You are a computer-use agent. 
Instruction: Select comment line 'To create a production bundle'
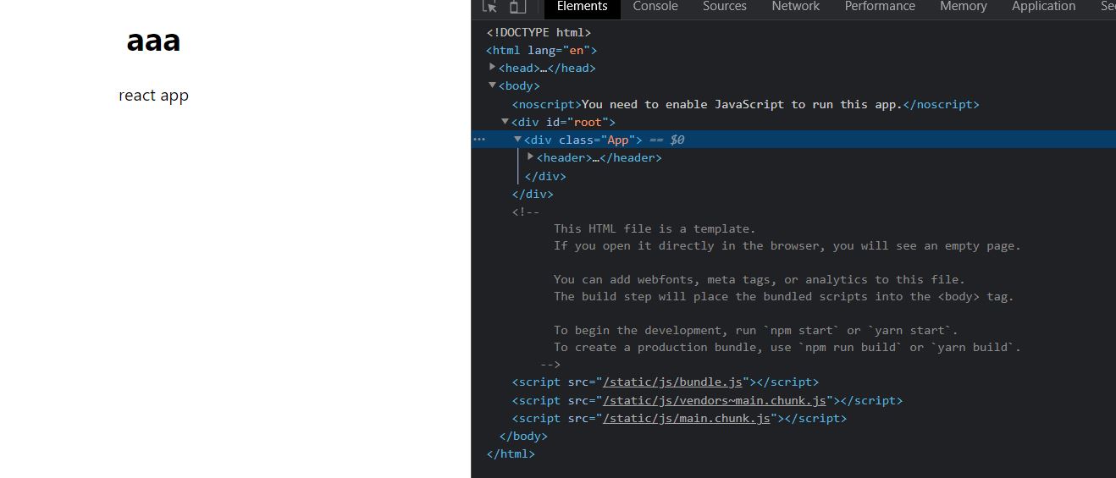(787, 347)
